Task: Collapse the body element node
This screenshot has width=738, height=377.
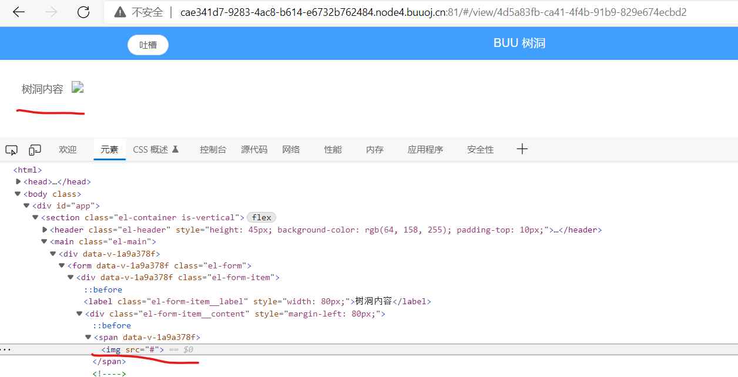Action: [18, 194]
